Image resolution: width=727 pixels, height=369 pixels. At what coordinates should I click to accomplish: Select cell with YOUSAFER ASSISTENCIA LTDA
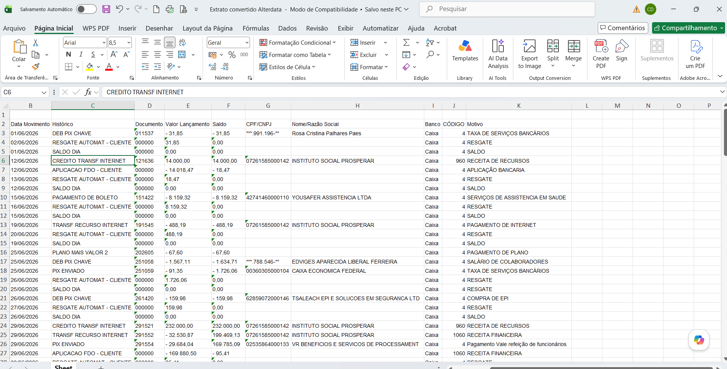(357, 197)
